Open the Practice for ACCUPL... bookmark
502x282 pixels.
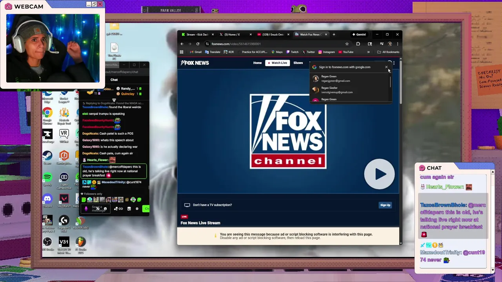click(x=252, y=52)
